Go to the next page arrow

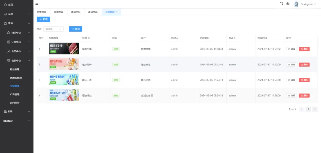[315, 109]
